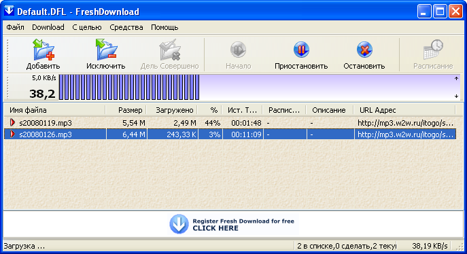Click status bar speed 38,19 KB/s
Viewport: 467px width, 254px height.
430,246
